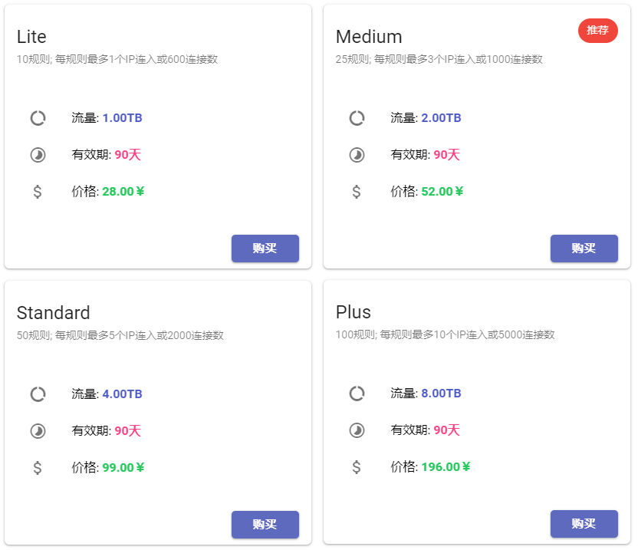The height and width of the screenshot is (550, 638).
Task: Buy the Lite plan with 购买 button
Action: 265,249
